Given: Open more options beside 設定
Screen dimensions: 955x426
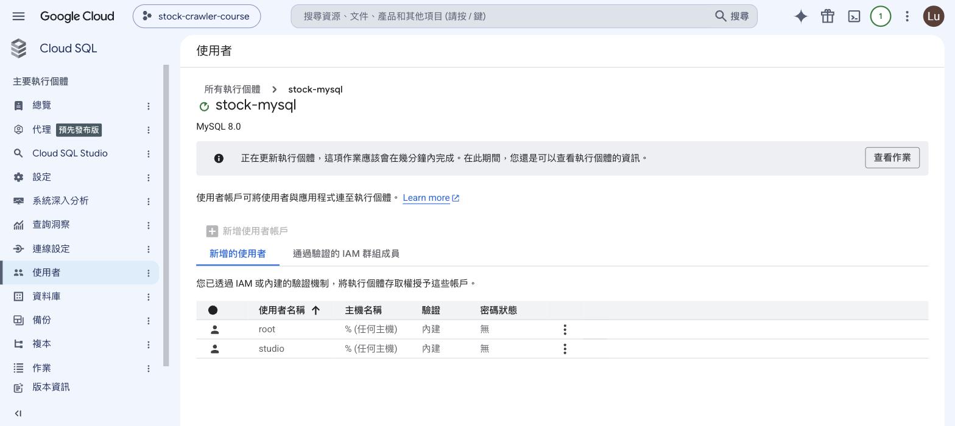Looking at the screenshot, I should pos(148,178).
